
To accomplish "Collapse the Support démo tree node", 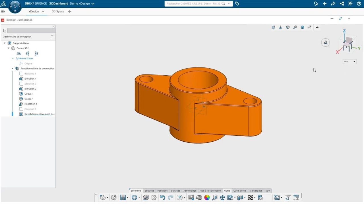I will coord(5,43).
